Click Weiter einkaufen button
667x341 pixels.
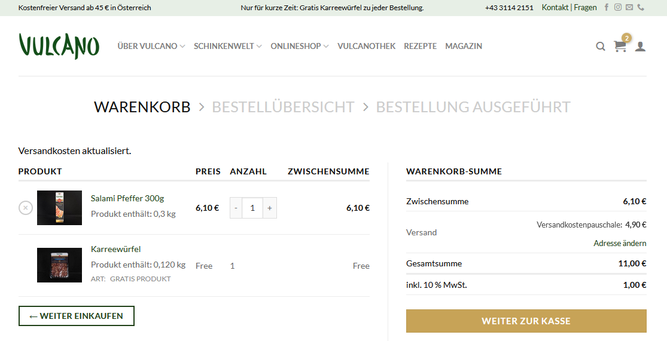point(77,316)
